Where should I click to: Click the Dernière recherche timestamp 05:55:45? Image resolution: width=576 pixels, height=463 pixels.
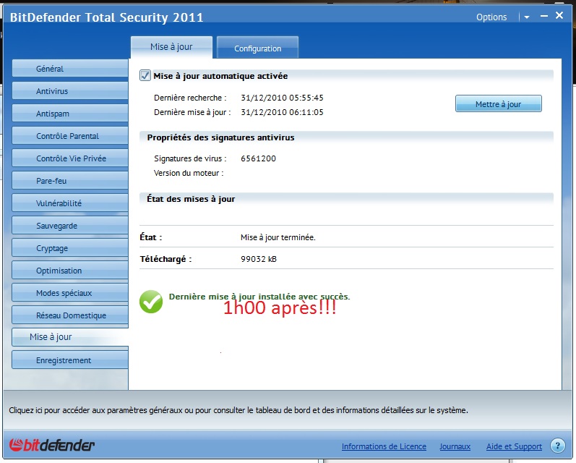[x=282, y=98]
